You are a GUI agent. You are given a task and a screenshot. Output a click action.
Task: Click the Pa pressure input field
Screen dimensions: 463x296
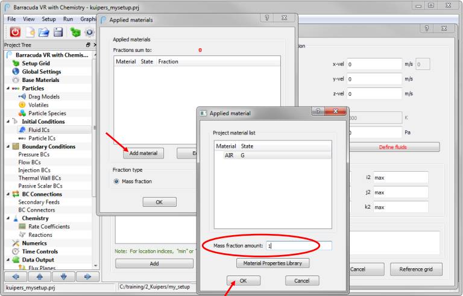376,133
